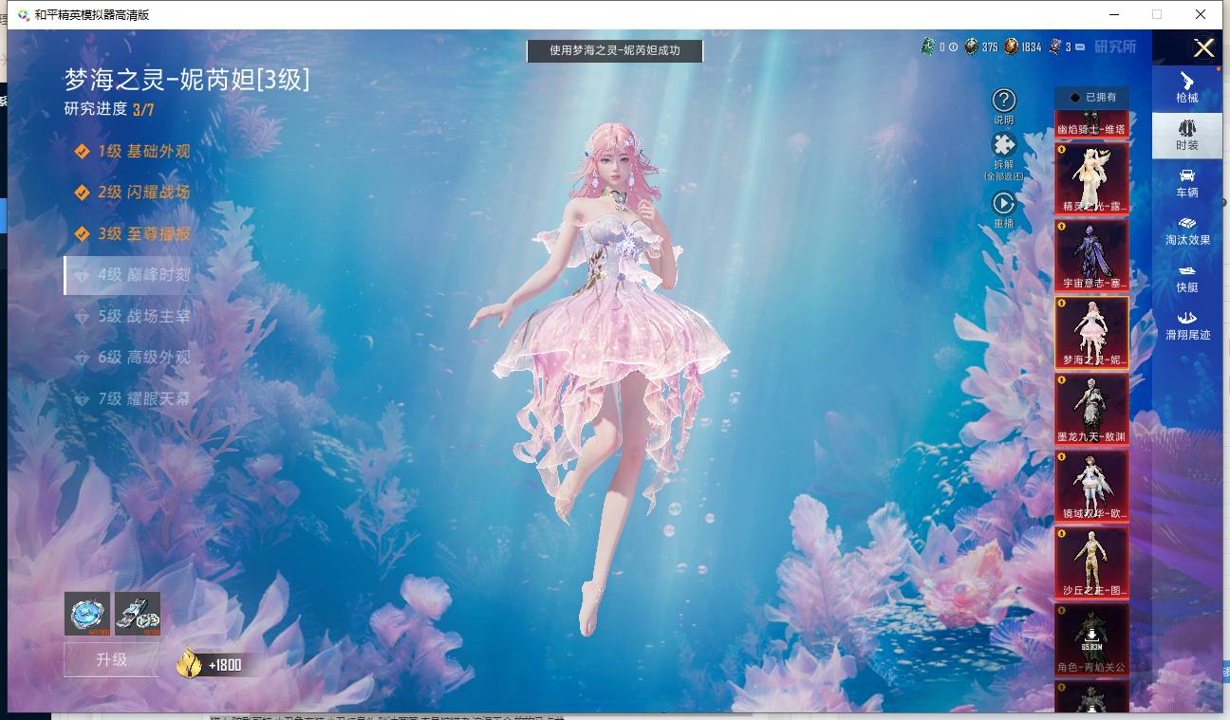1230x720 pixels.
Task: Click the emulator logo in the title bar
Action: (23, 14)
